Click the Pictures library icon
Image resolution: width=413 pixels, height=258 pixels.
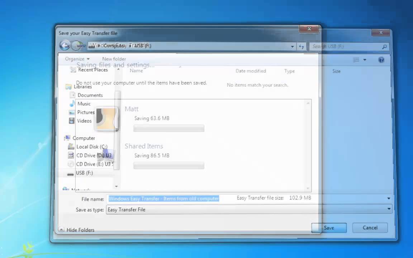pos(72,113)
